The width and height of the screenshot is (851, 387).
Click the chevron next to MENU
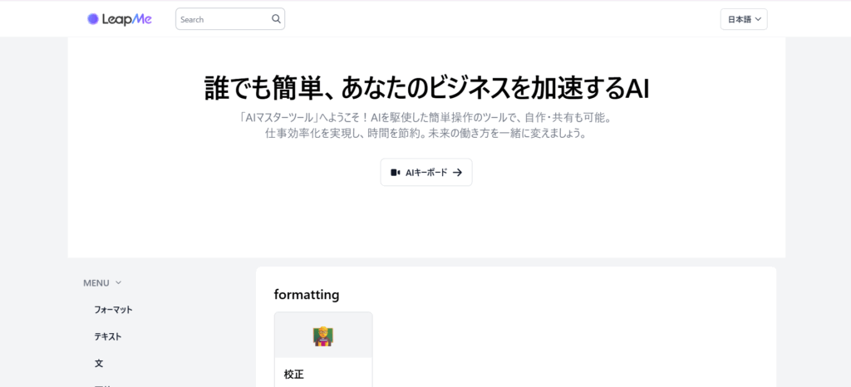pyautogui.click(x=118, y=282)
